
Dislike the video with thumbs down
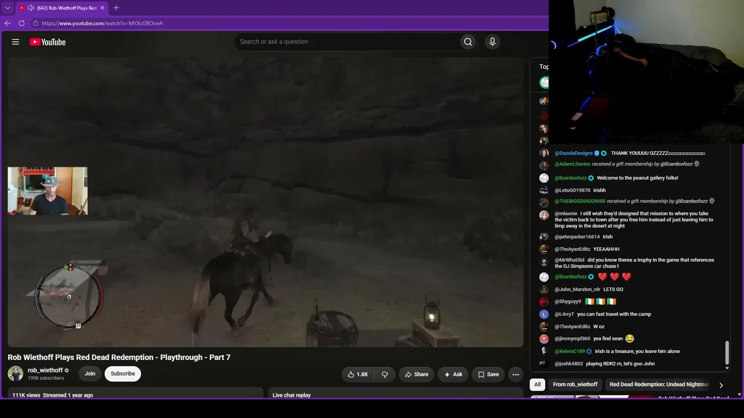[385, 374]
